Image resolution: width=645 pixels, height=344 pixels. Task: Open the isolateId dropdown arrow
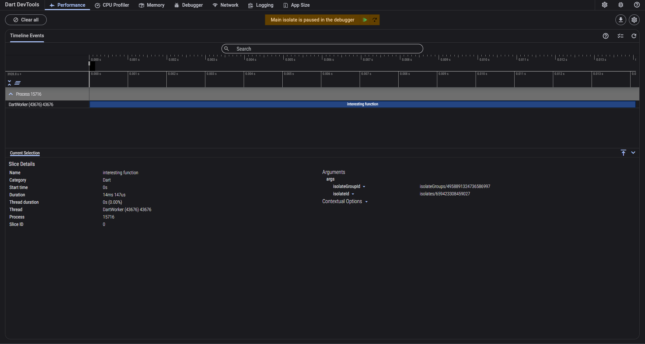click(353, 194)
